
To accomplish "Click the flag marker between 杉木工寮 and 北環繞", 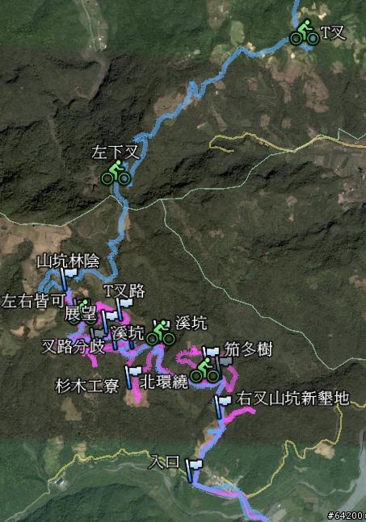I will click(133, 378).
